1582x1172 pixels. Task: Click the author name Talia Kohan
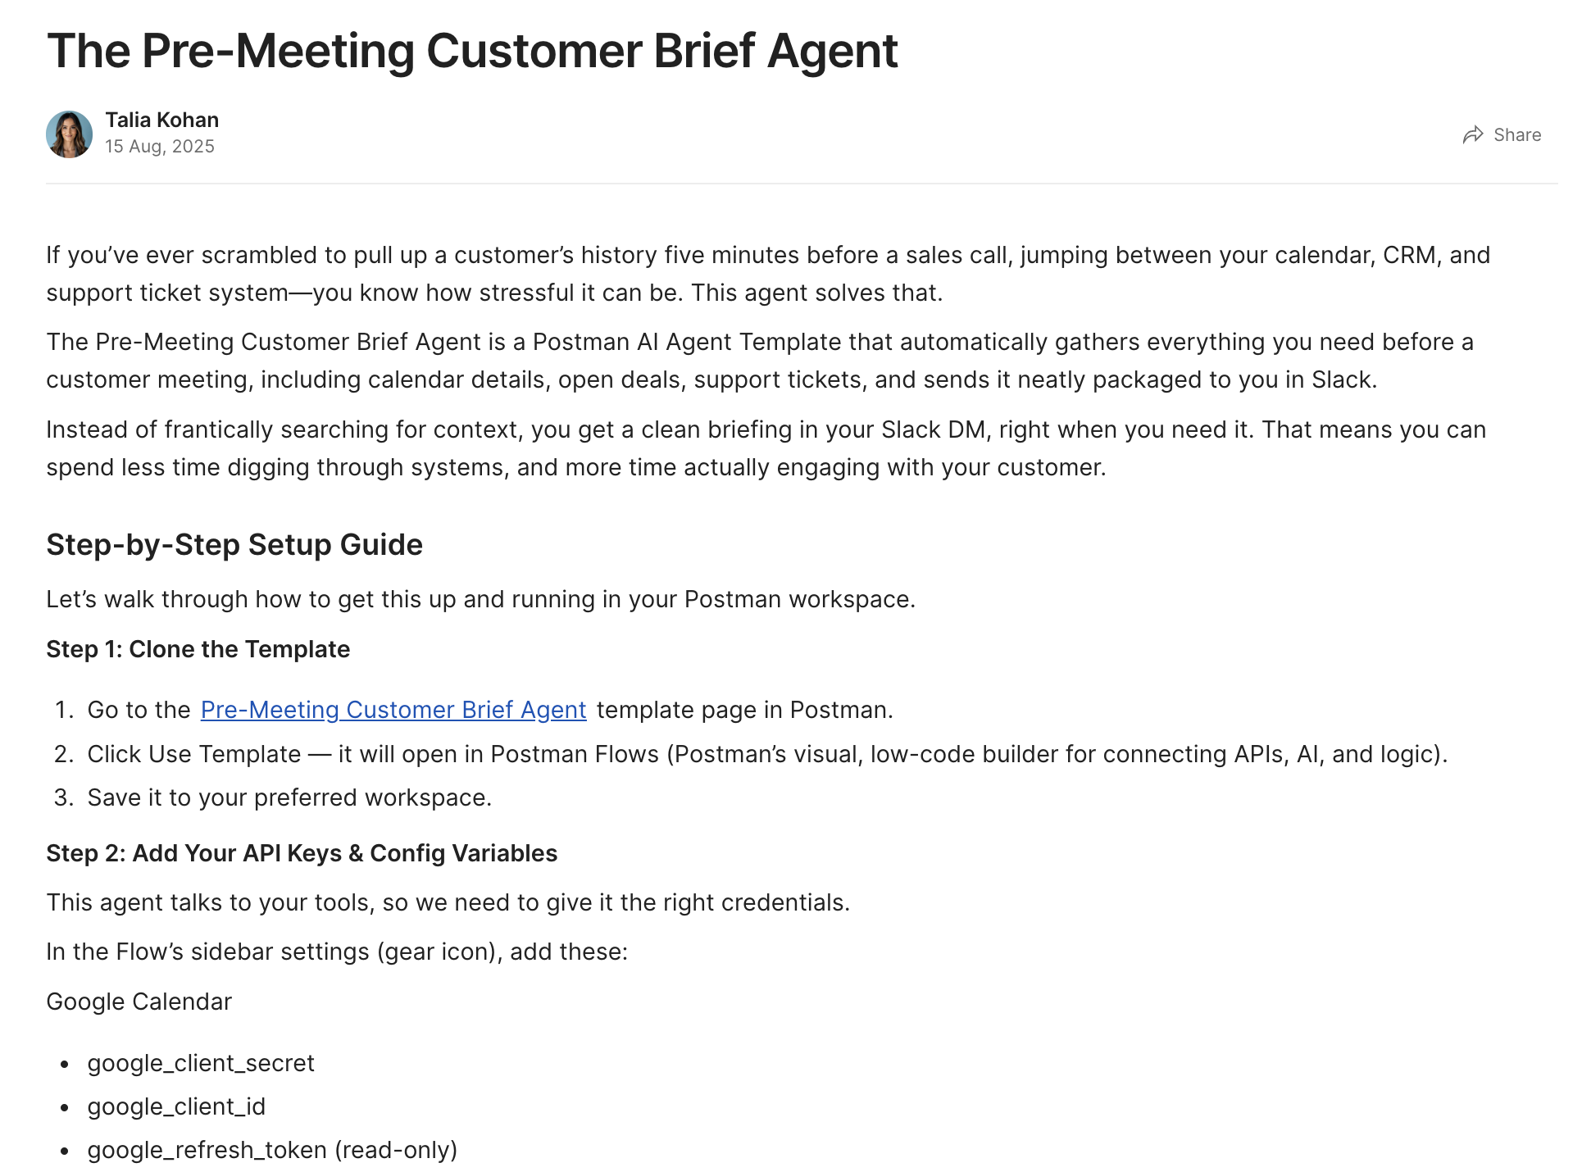161,120
